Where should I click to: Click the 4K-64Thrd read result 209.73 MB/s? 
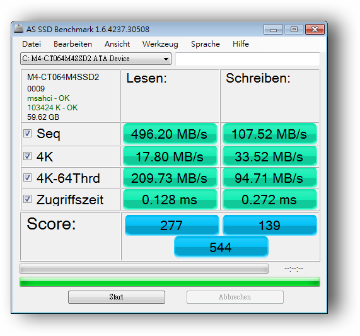pyautogui.click(x=170, y=178)
